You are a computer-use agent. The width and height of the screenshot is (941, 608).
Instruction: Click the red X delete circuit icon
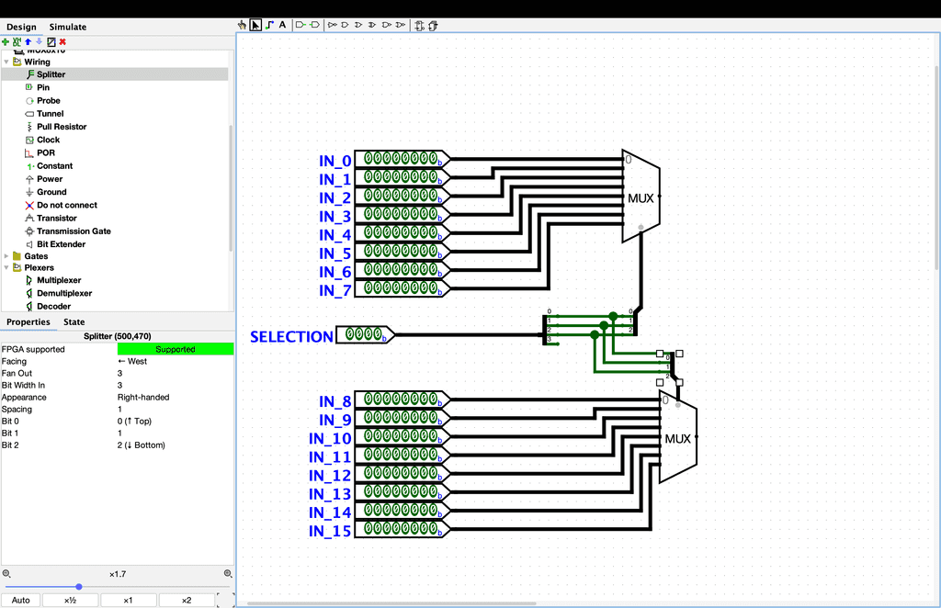pyautogui.click(x=62, y=41)
